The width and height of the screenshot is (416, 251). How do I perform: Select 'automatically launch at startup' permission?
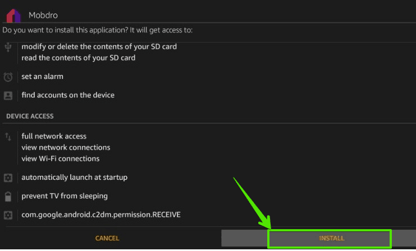coord(74,178)
